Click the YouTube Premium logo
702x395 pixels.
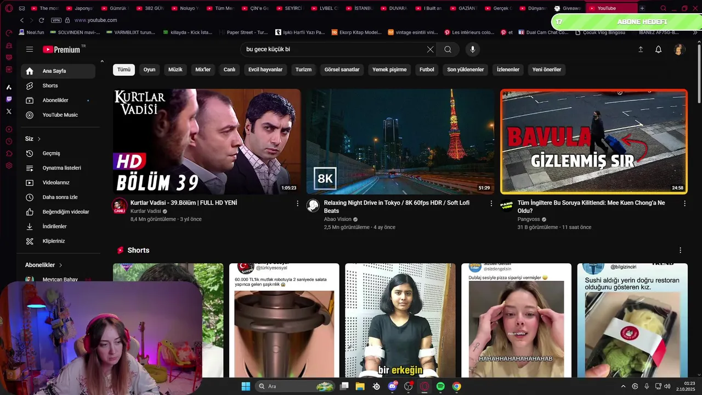click(61, 49)
